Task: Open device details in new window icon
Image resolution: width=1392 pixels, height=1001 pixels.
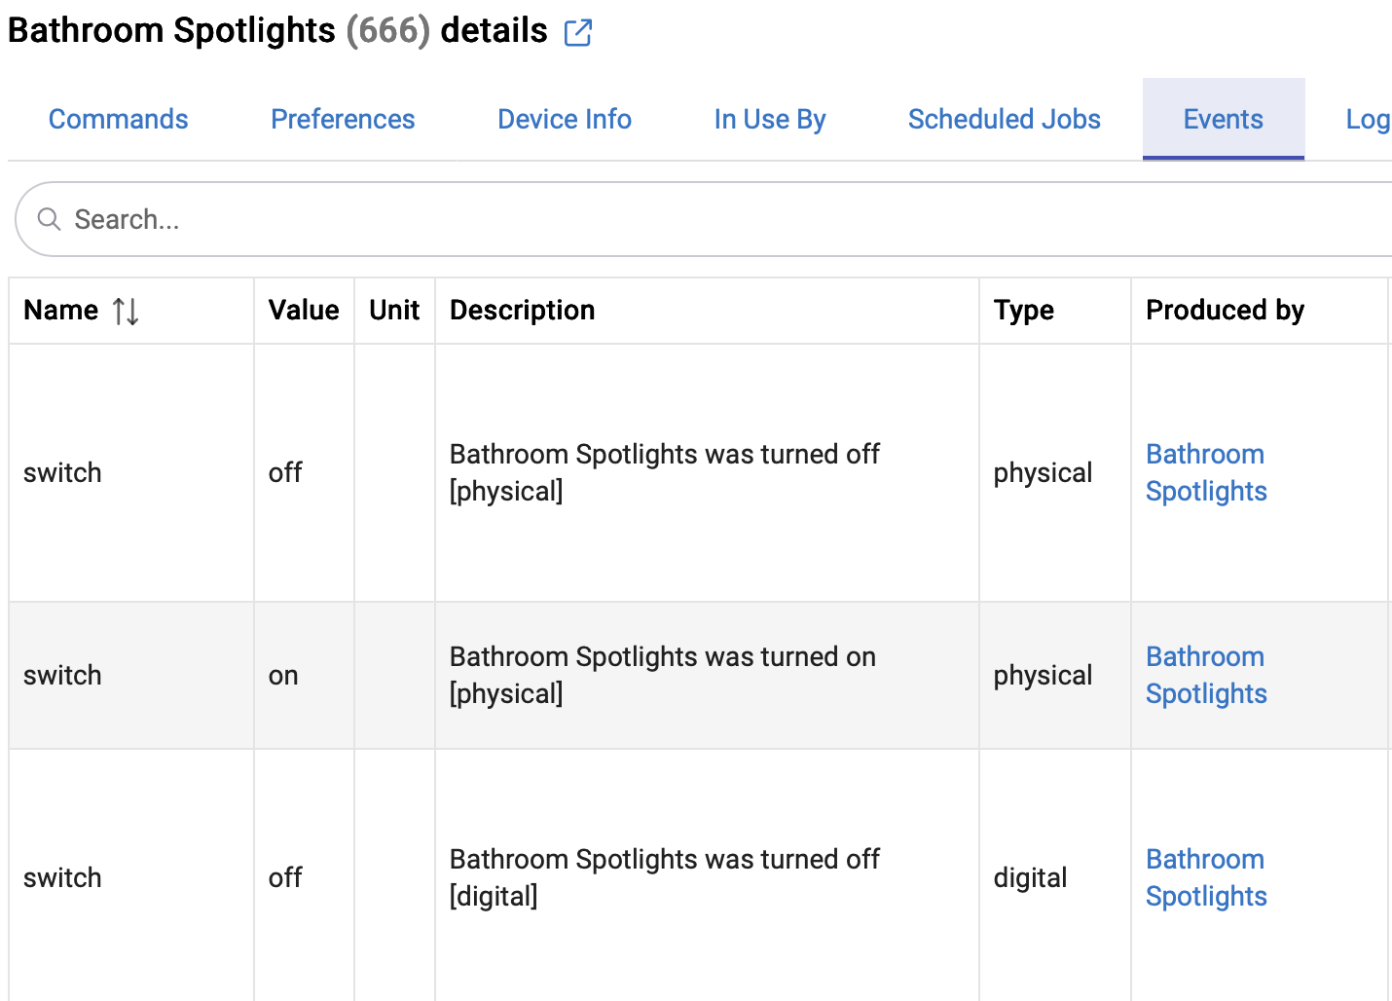Action: 578,33
